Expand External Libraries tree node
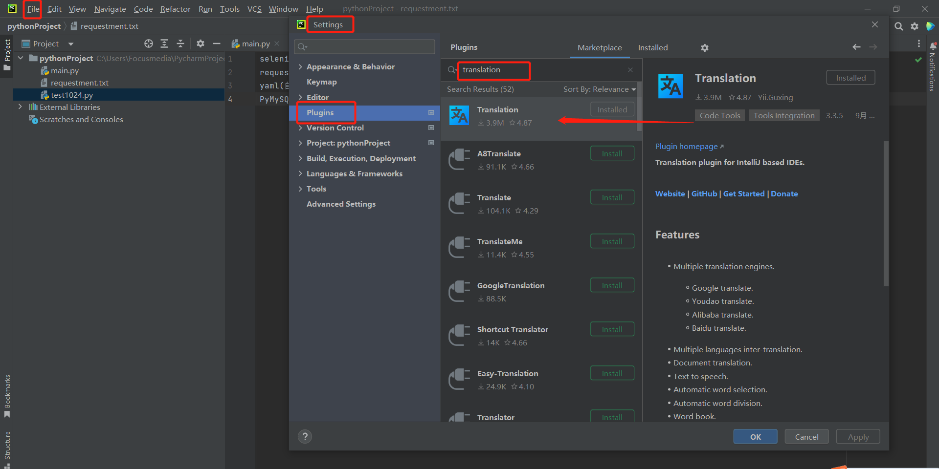 (x=20, y=107)
